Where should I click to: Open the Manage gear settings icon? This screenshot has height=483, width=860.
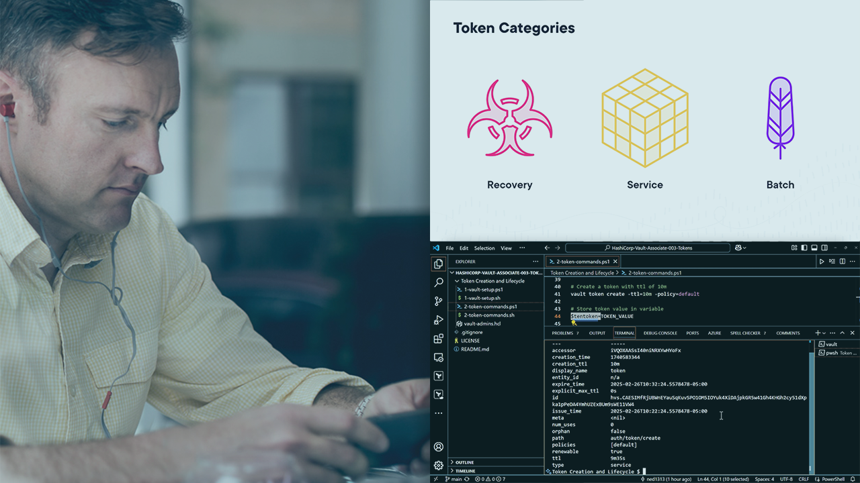439,465
